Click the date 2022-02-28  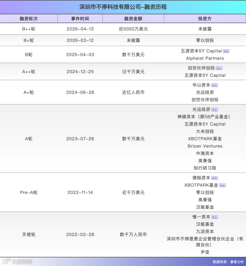click(x=80, y=235)
